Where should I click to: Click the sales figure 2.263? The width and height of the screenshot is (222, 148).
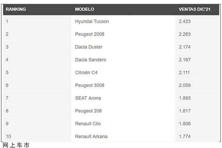click(185, 34)
